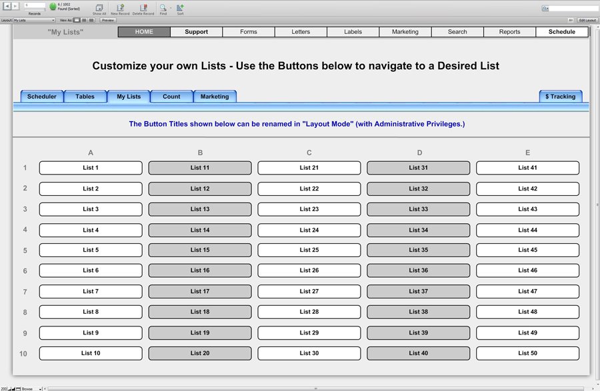Click the Find magnifier icon
Viewport: 600px width, 391px height.
coord(163,7)
